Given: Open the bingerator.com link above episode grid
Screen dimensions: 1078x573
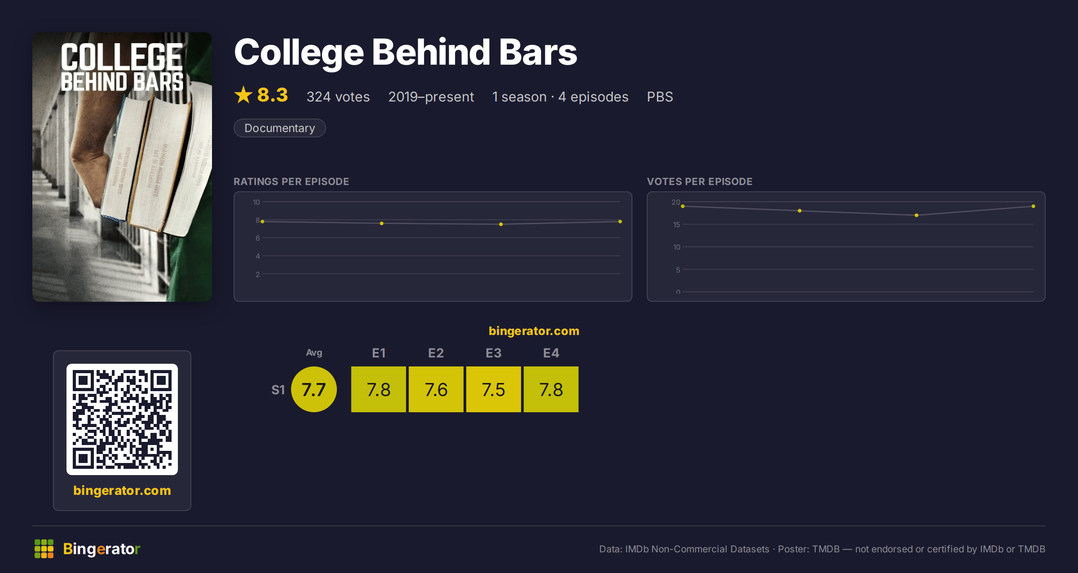Looking at the screenshot, I should coord(534,331).
